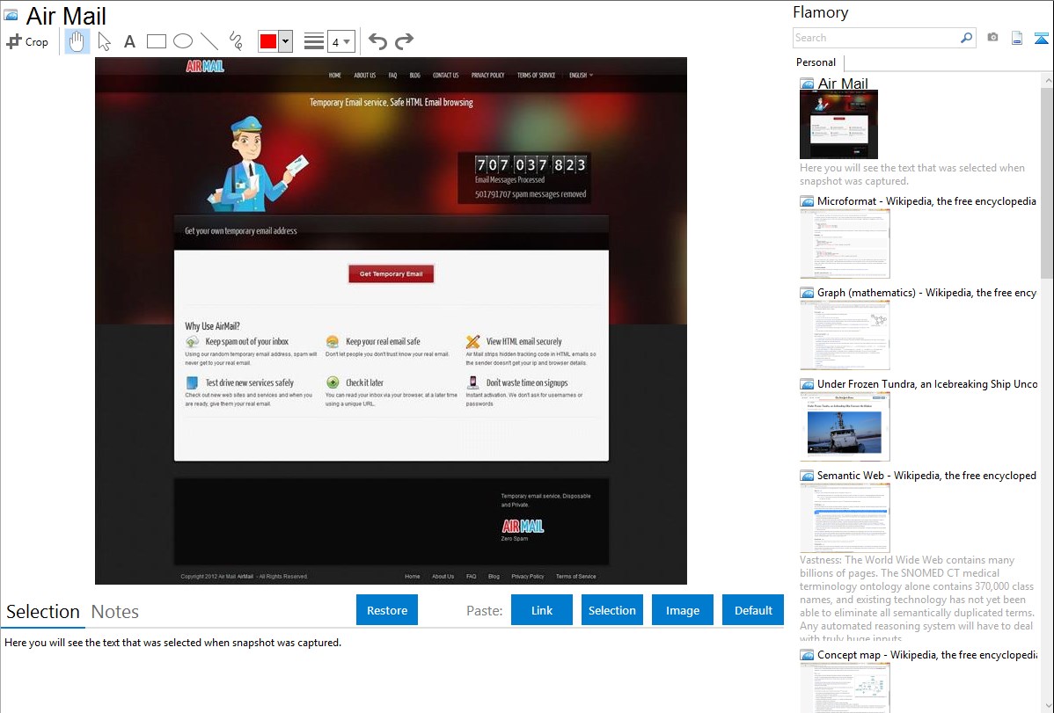Click icon beside Graph (mathematics) title
Screen dimensions: 1054x713
click(x=808, y=293)
